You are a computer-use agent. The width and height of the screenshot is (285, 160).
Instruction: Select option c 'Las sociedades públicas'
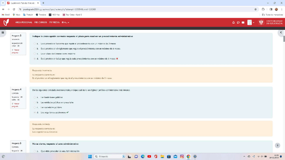click(x=35, y=107)
